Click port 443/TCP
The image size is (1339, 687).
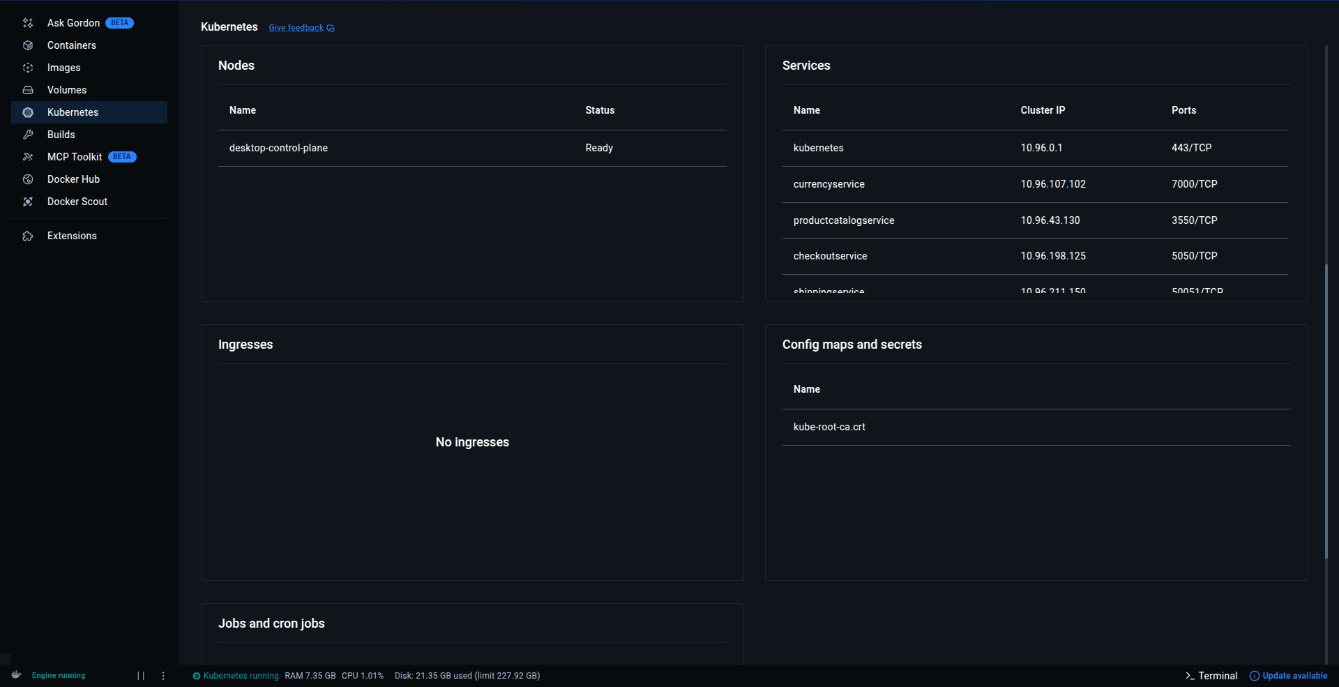pyautogui.click(x=1191, y=148)
